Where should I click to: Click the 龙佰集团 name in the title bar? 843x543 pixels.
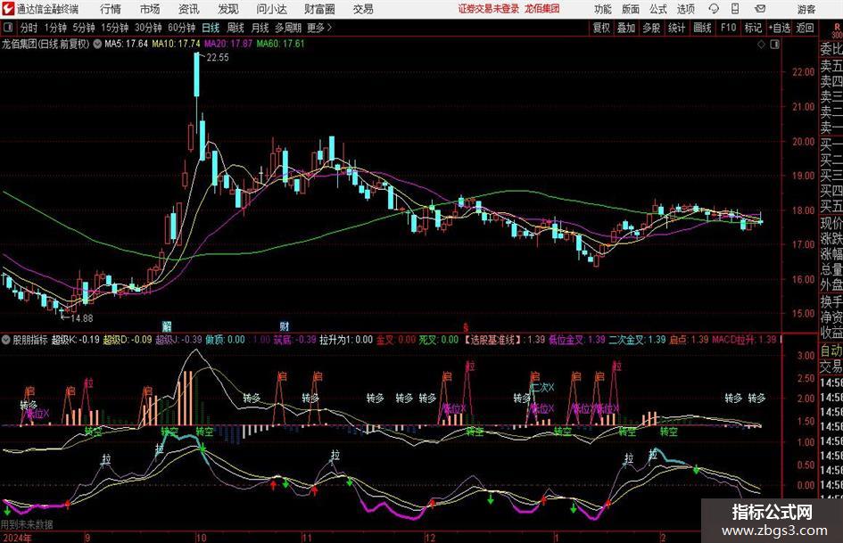click(542, 9)
